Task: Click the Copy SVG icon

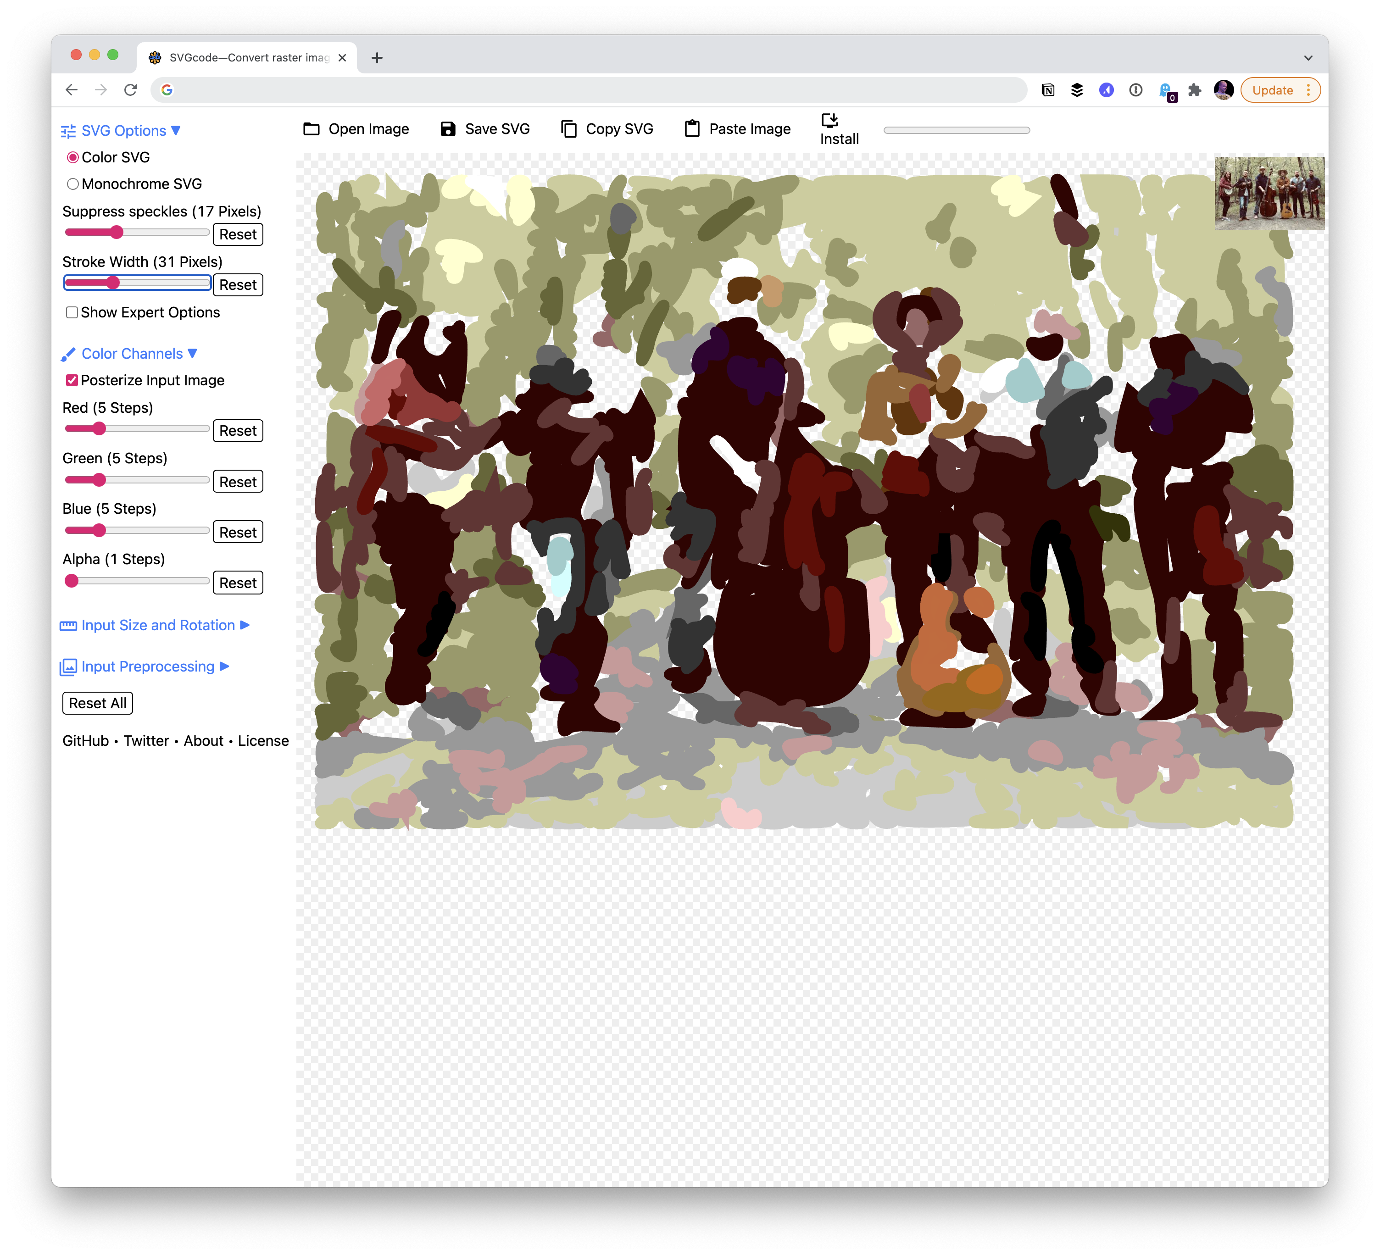Action: coord(569,128)
